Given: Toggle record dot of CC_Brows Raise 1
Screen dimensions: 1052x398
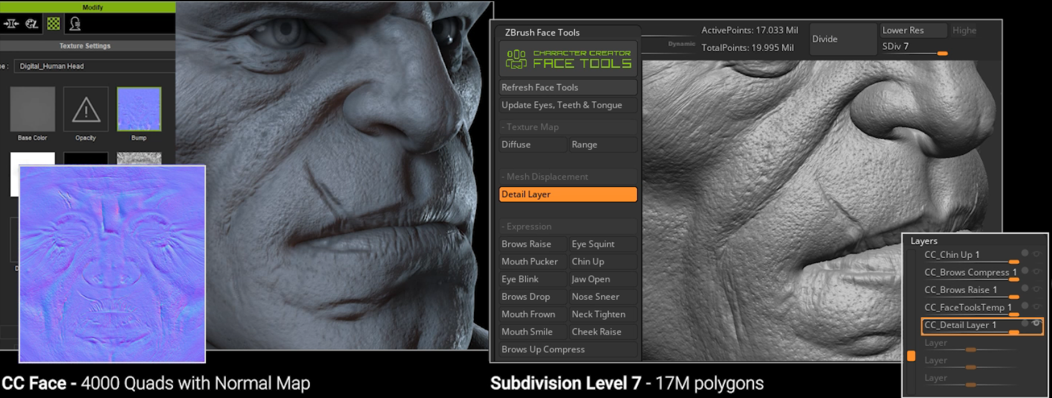Looking at the screenshot, I should (1025, 289).
